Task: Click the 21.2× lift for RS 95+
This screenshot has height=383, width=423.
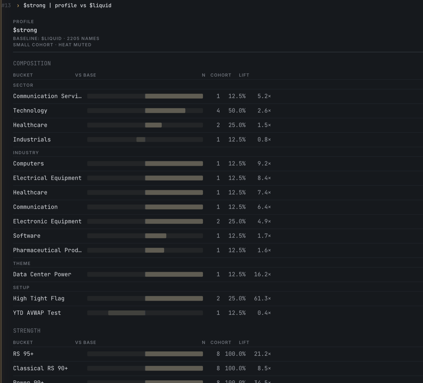Action: (262, 354)
